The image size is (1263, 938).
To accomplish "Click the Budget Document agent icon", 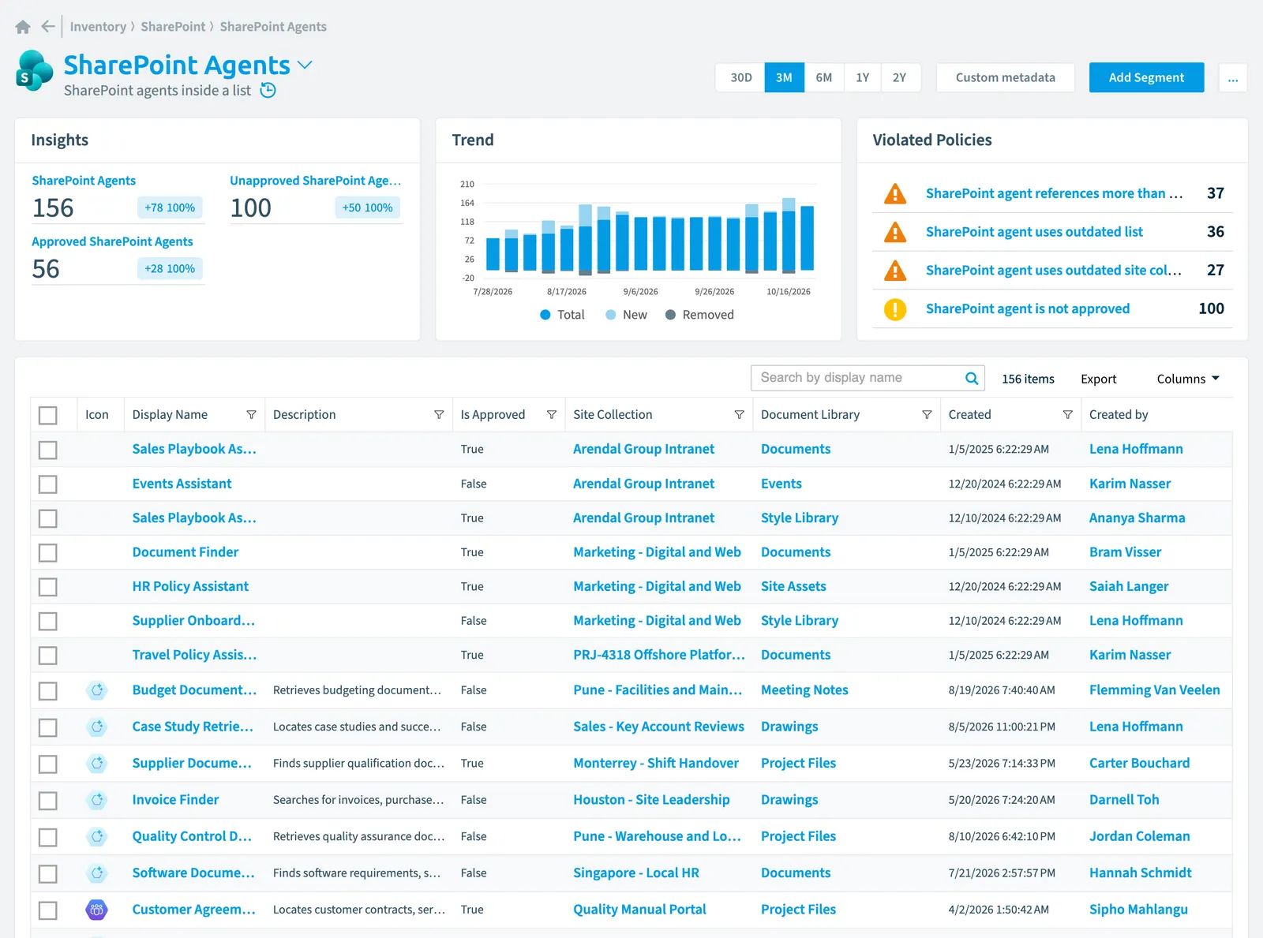I will (97, 690).
